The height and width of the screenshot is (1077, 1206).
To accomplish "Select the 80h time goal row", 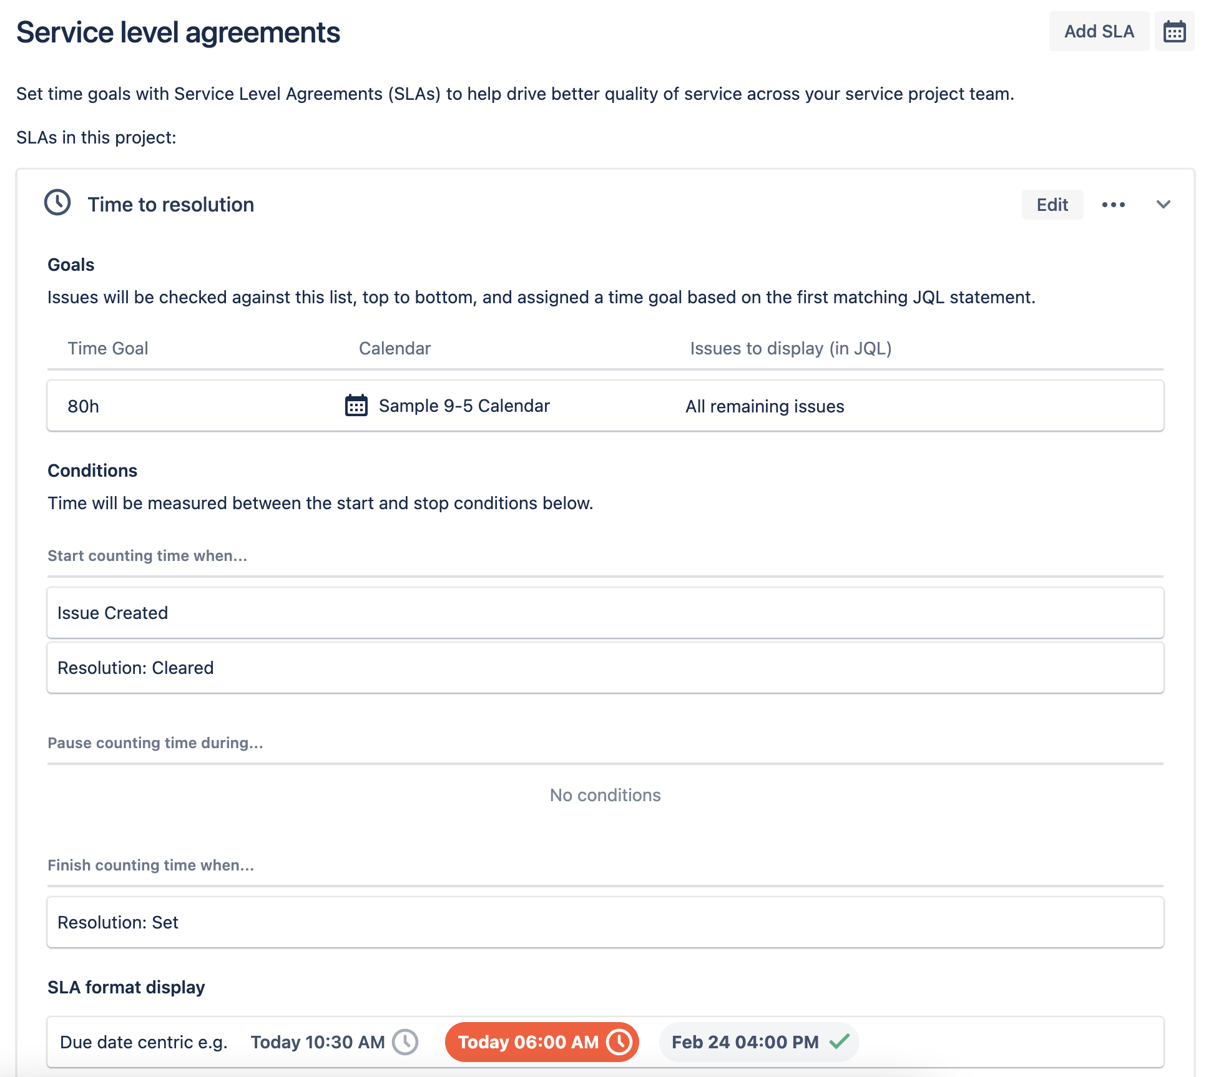I will click(x=84, y=406).
